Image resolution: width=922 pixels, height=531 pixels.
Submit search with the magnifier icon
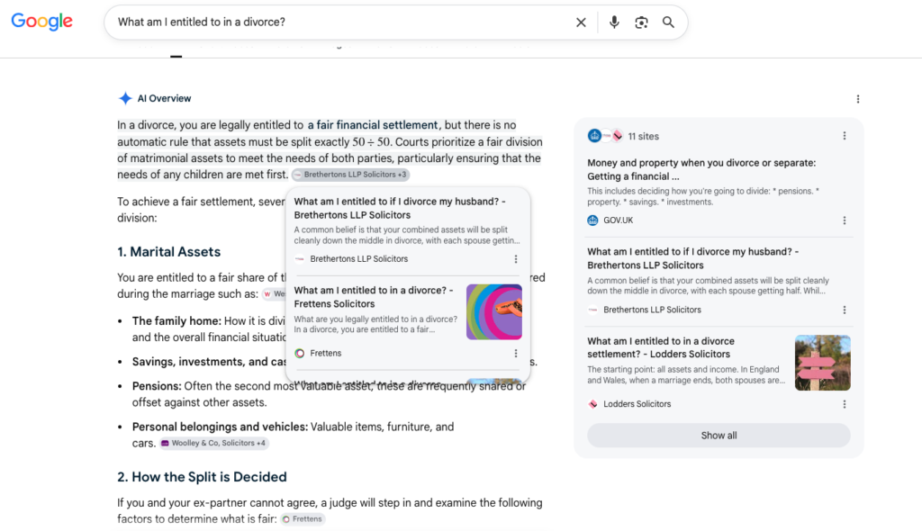point(668,22)
